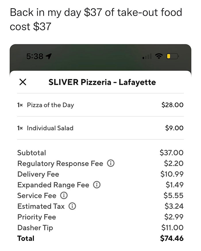Viewport: 201px width, 251px height.
Task: Tap Expanded Range Fee info icon
Action: tap(97, 185)
